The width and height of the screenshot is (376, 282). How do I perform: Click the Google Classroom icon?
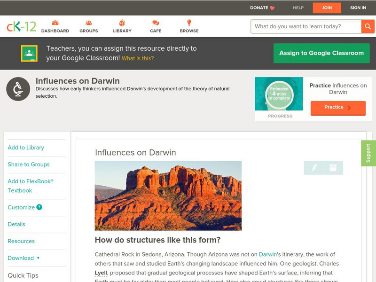tap(29, 53)
